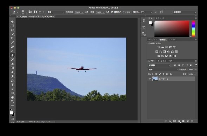Screen dimensions: 207x136
Task: Switch to the Libraries panel tab
Action: click(x=153, y=40)
